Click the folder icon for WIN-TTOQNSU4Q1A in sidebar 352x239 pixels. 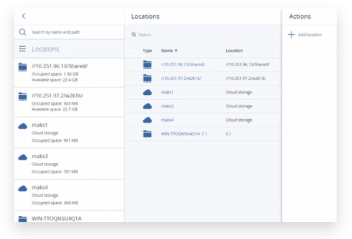coord(23,219)
